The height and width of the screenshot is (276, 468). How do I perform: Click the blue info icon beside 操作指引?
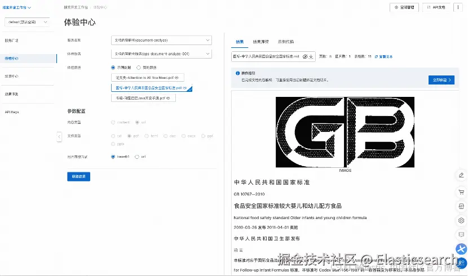(x=237, y=73)
